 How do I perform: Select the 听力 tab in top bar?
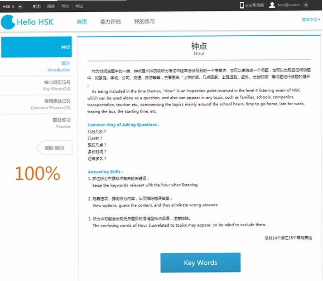[37, 6]
